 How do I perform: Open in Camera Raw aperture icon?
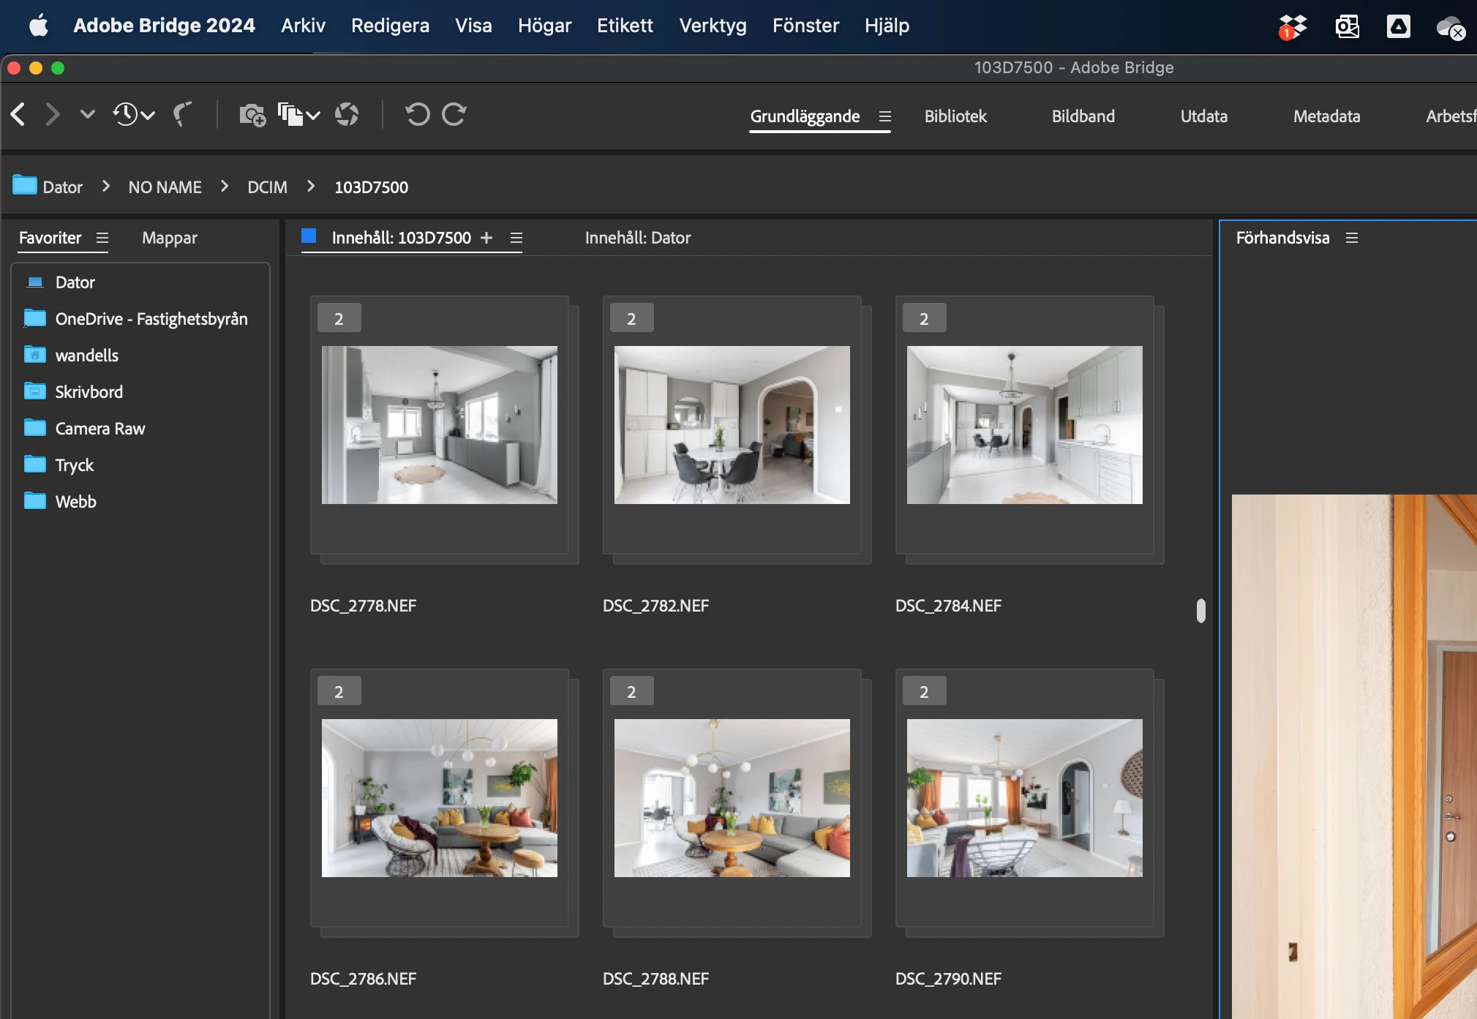(347, 114)
